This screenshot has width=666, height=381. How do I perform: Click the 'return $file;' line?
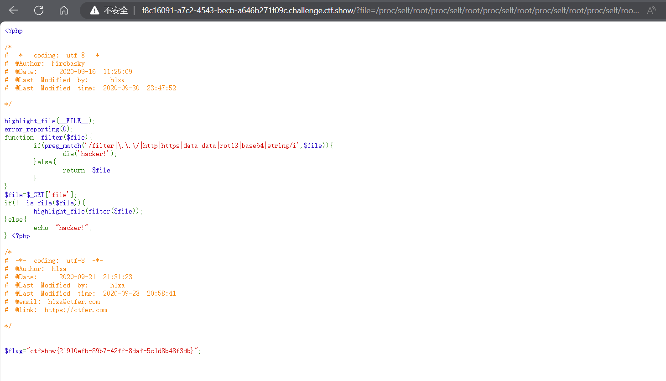tap(88, 170)
